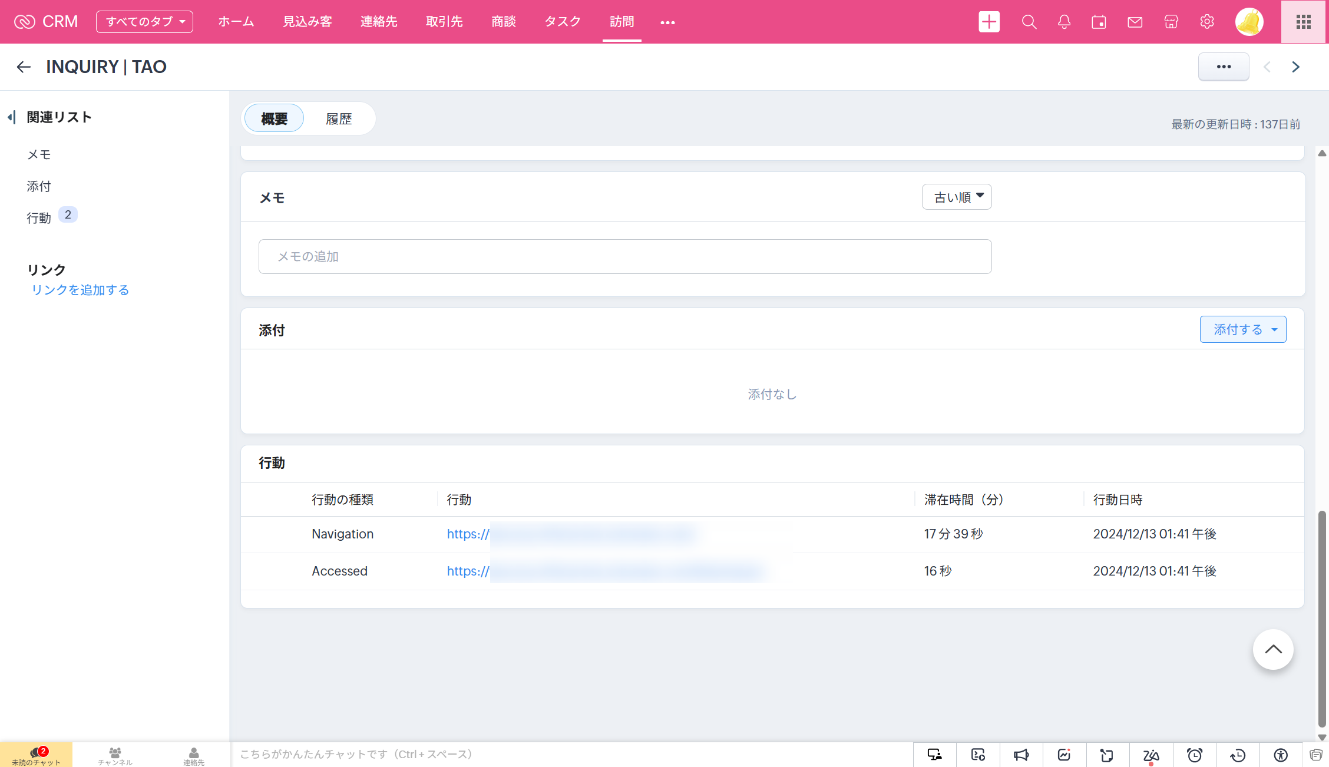Click the scroll-to-top round button
Screen dimensions: 1329x767
coord(1273,649)
